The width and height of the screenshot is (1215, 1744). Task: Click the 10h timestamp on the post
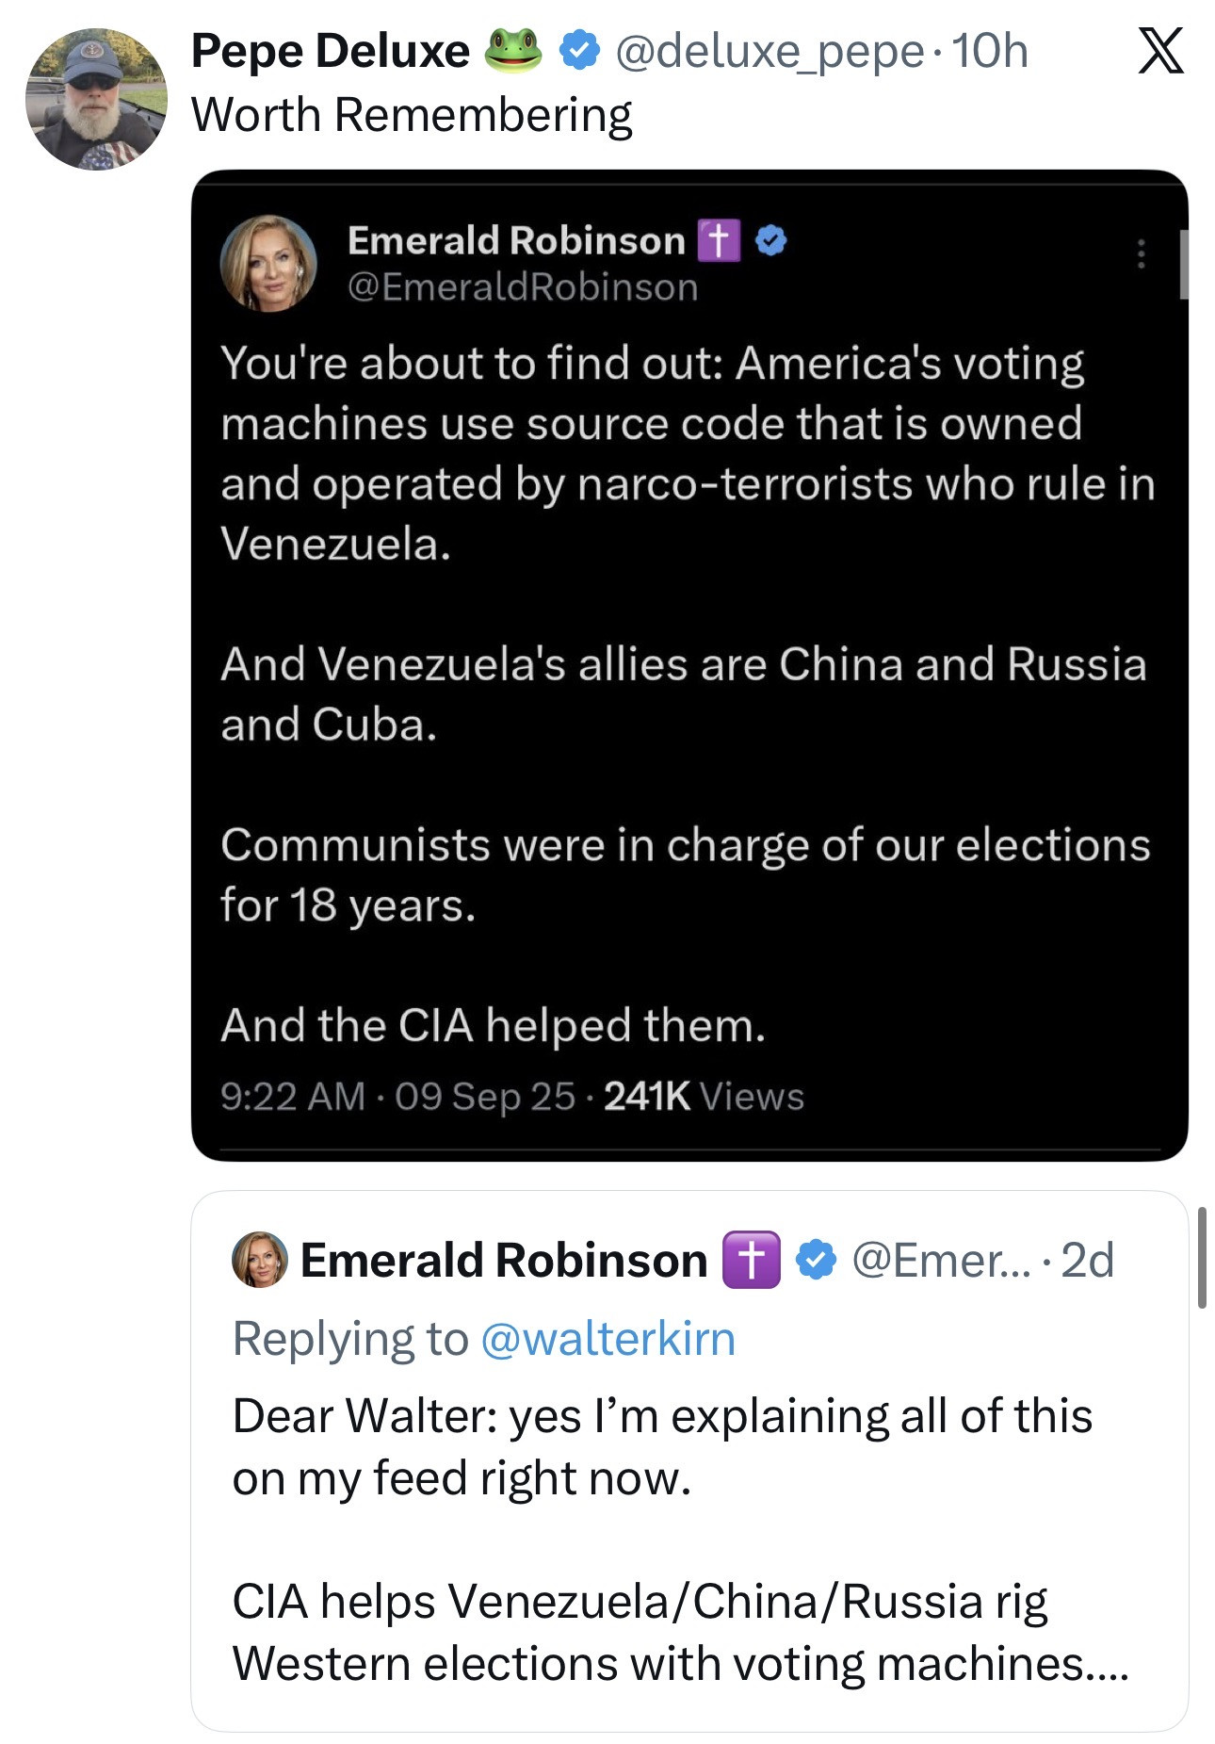coord(990,51)
